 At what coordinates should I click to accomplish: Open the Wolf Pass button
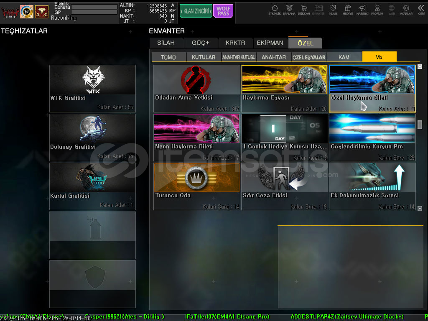point(223,11)
